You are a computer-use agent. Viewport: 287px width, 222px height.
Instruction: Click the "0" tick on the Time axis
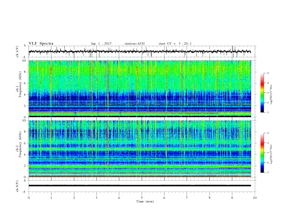coord(29,198)
